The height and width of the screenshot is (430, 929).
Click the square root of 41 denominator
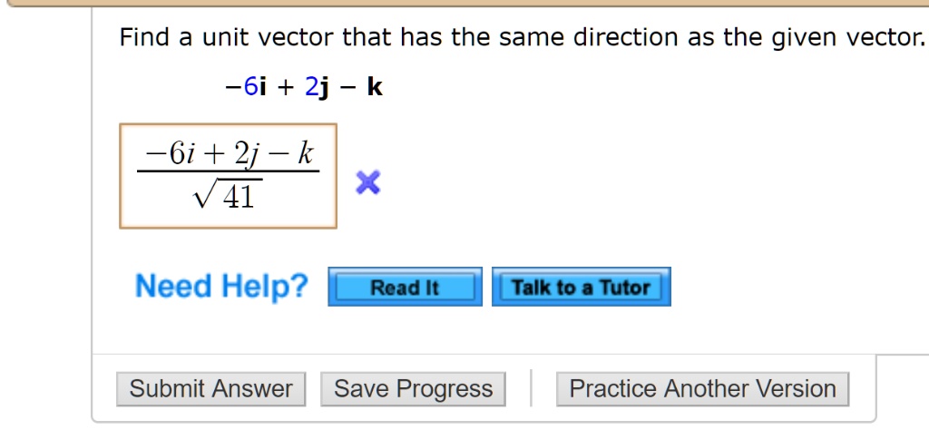228,193
